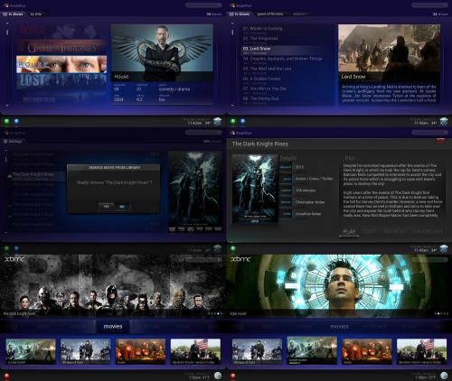Open sucker punch thumbnail on Dark Knight home
The height and width of the screenshot is (381, 452).
pyautogui.click(x=31, y=351)
